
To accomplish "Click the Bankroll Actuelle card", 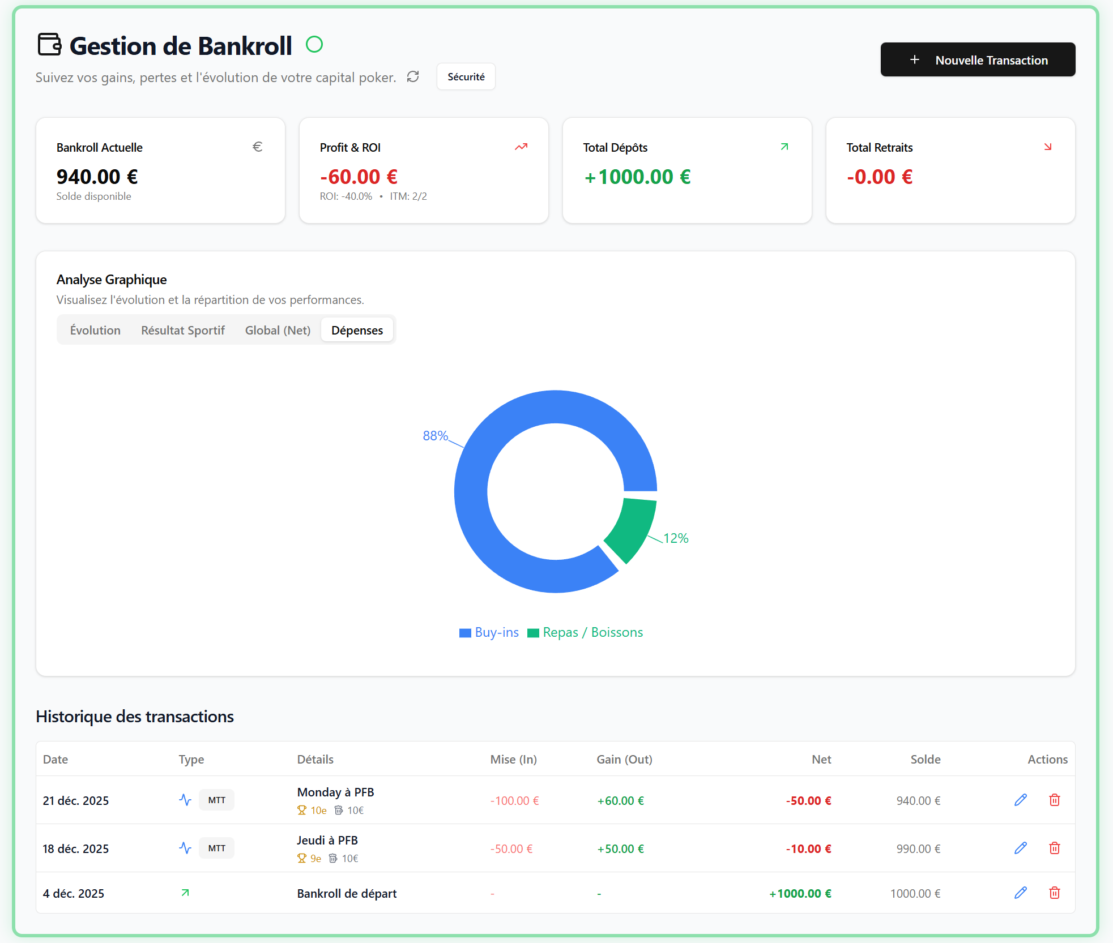I will coord(160,170).
